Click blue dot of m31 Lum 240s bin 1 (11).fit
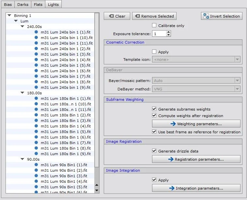Screen dimensions: 247x200 click(36, 43)
